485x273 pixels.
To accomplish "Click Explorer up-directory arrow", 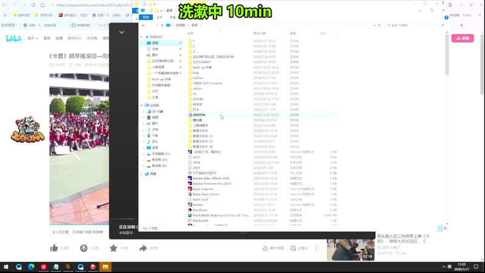I will point(162,25).
